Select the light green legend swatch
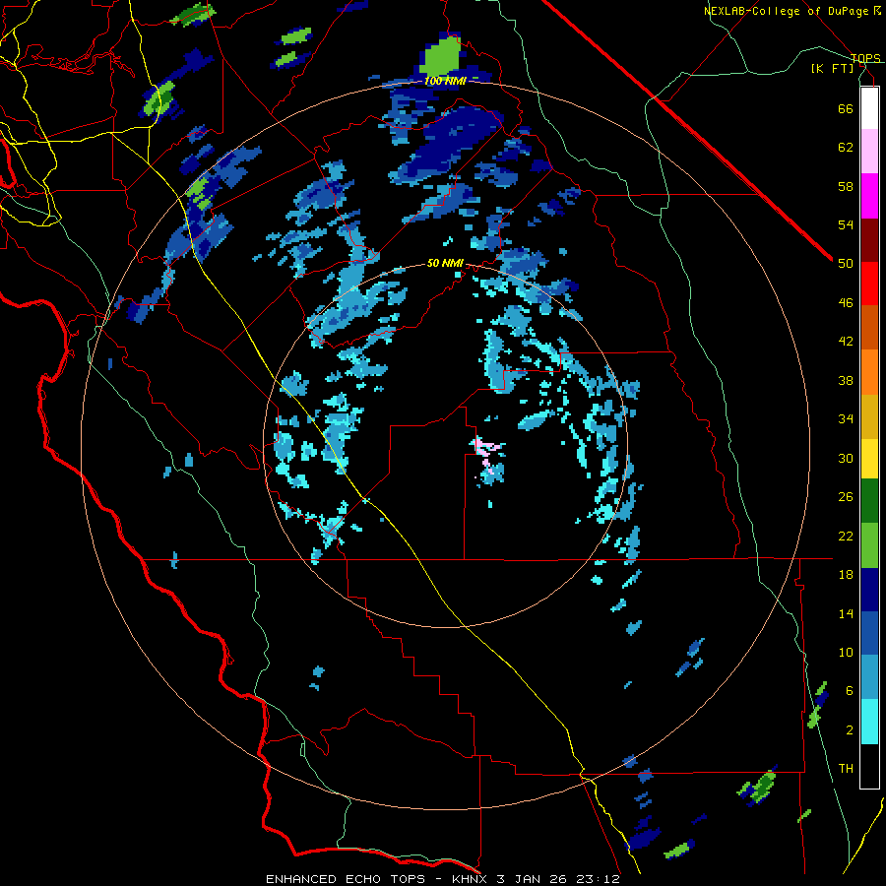This screenshot has width=886, height=886. pyautogui.click(x=869, y=544)
